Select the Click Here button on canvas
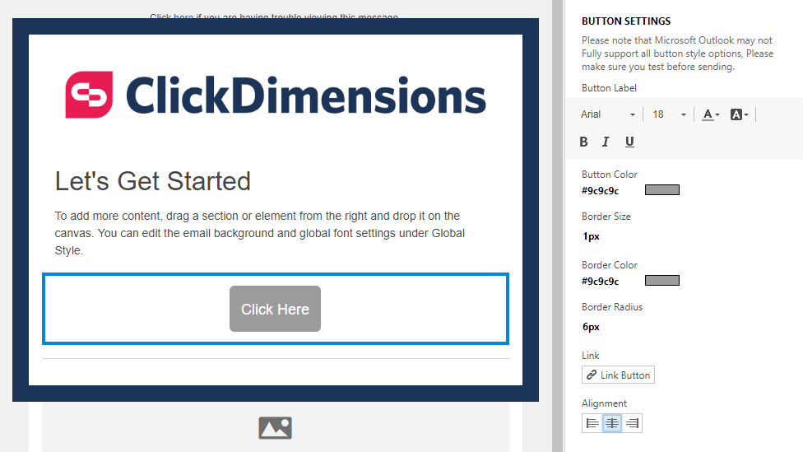 click(275, 309)
